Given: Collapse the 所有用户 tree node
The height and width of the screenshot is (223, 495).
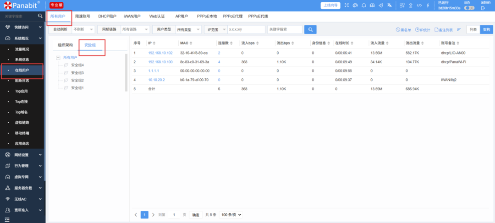Looking at the screenshot, I should 58,58.
